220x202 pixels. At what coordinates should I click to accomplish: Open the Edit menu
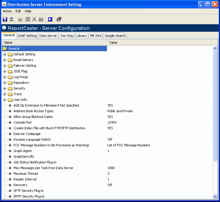coord(18,11)
